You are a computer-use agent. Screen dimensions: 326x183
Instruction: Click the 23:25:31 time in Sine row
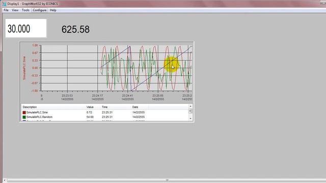point(107,112)
